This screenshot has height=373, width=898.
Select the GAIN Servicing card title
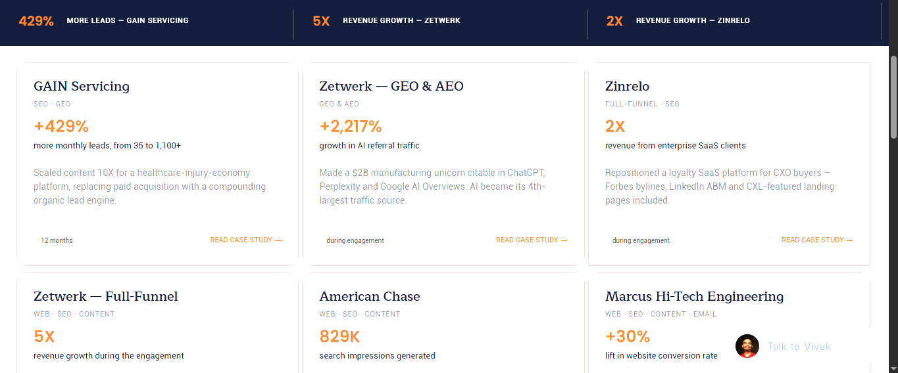(x=82, y=86)
